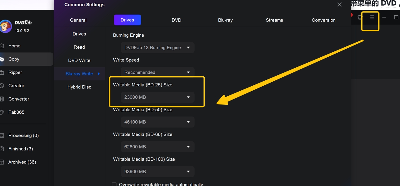Screen dimensions: 400x186
Task: Open Finished items list
Action: point(20,149)
